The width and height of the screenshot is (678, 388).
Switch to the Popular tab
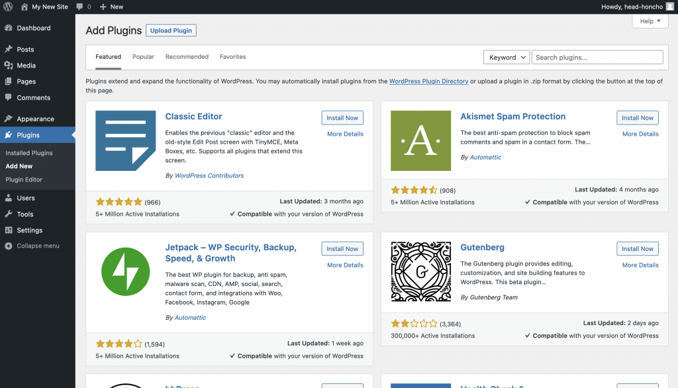[143, 57]
